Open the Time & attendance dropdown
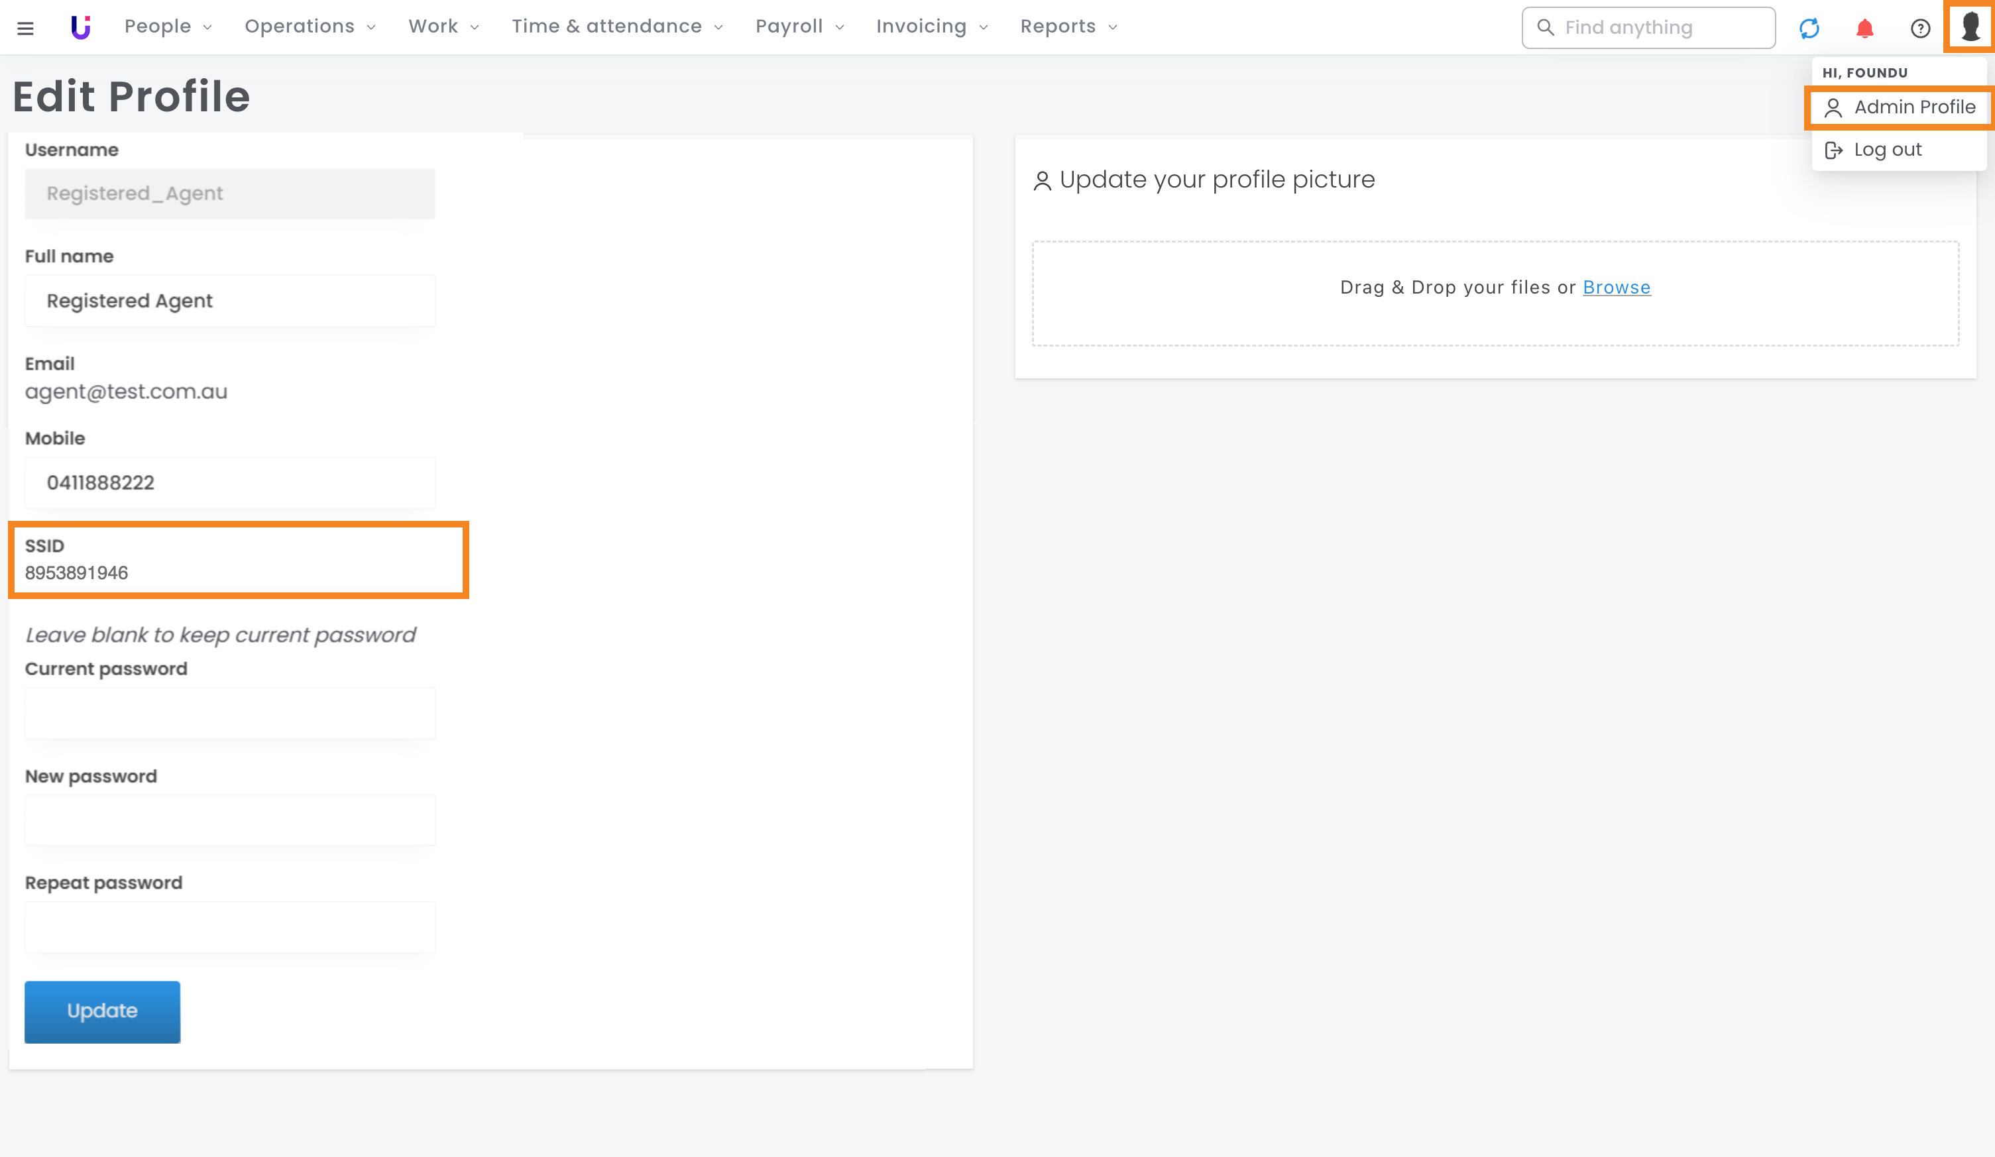 click(616, 26)
